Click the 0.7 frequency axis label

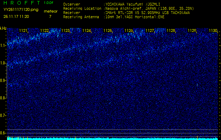coord(3,115)
